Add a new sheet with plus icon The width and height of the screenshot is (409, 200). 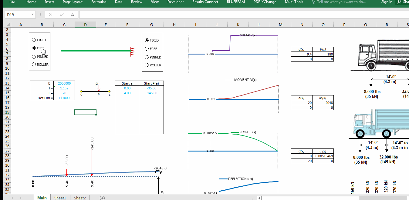coord(102,198)
